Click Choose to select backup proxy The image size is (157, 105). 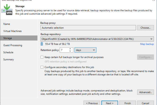coord(145,28)
